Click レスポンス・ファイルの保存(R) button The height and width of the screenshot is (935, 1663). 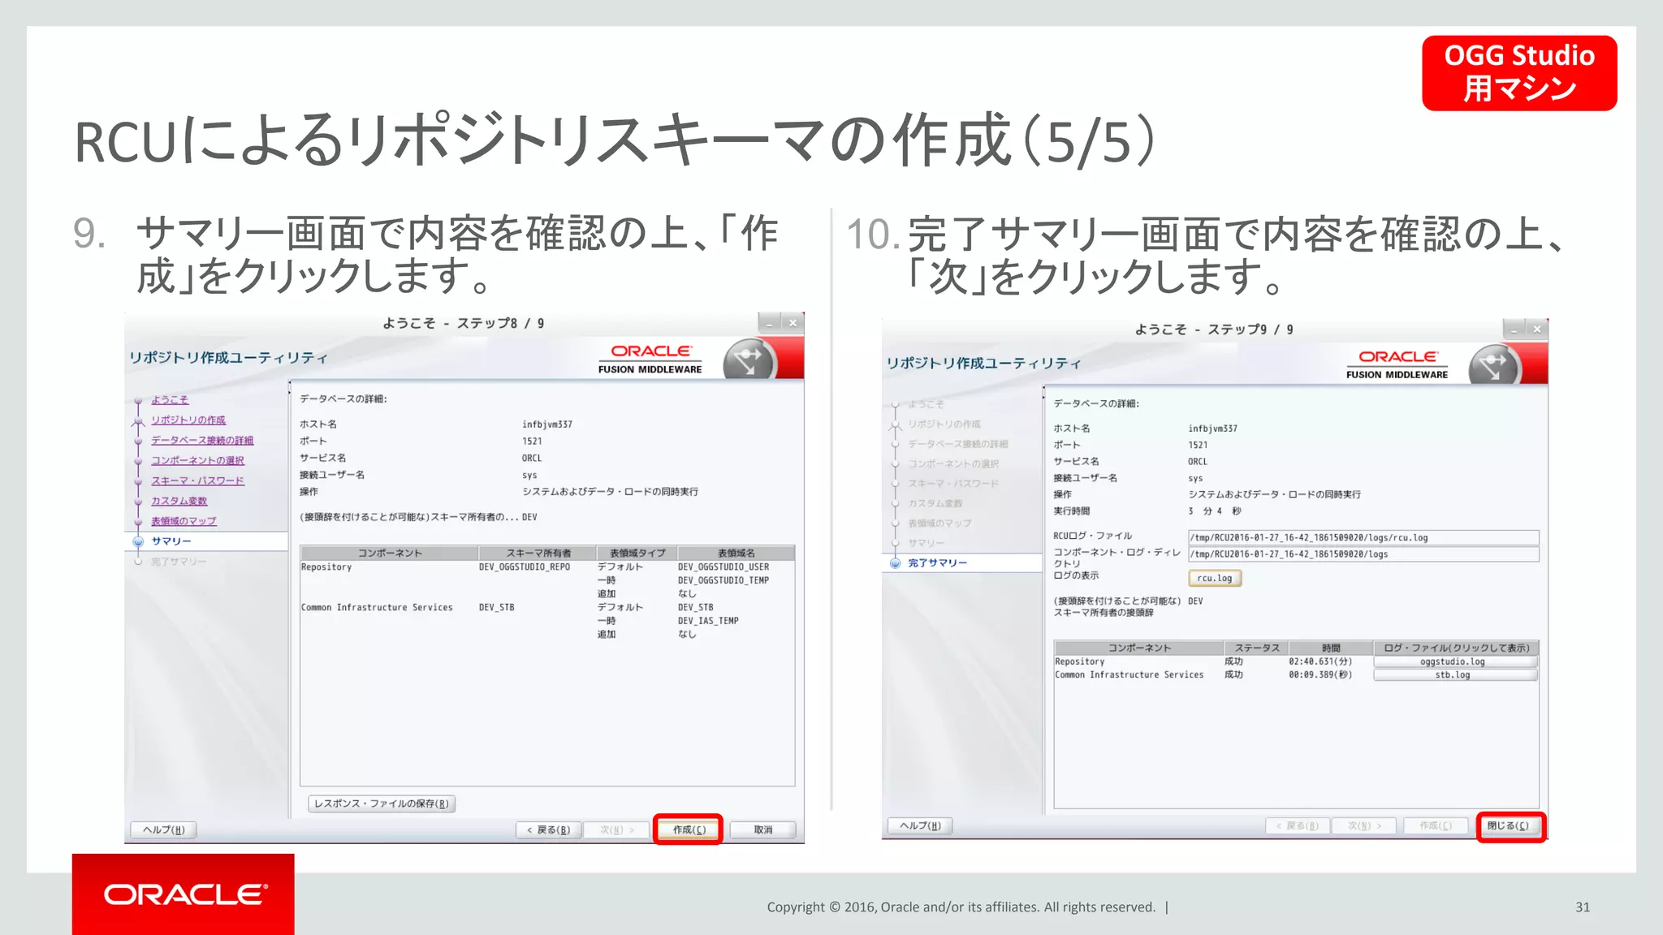tap(381, 804)
